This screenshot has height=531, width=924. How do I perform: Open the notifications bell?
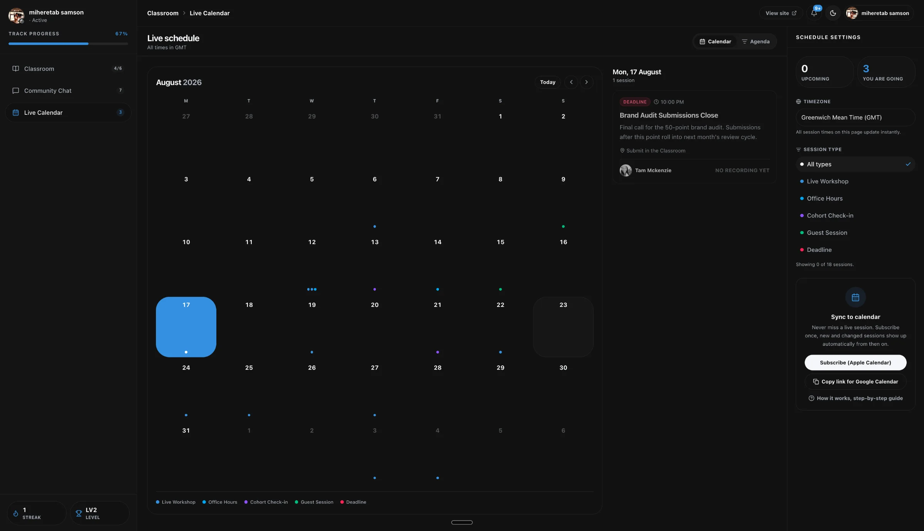point(814,13)
